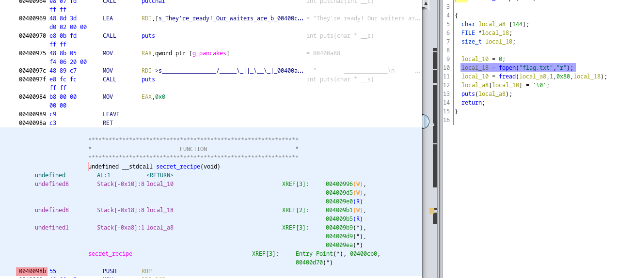Click the round listing scrollbar thumb
This screenshot has height=278, width=634.
[424, 121]
